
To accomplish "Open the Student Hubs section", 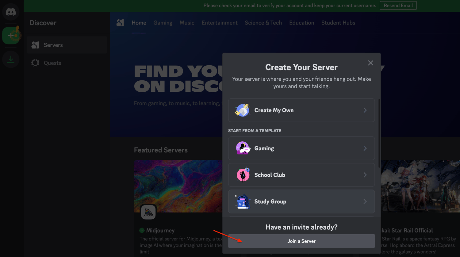I will pyautogui.click(x=338, y=22).
